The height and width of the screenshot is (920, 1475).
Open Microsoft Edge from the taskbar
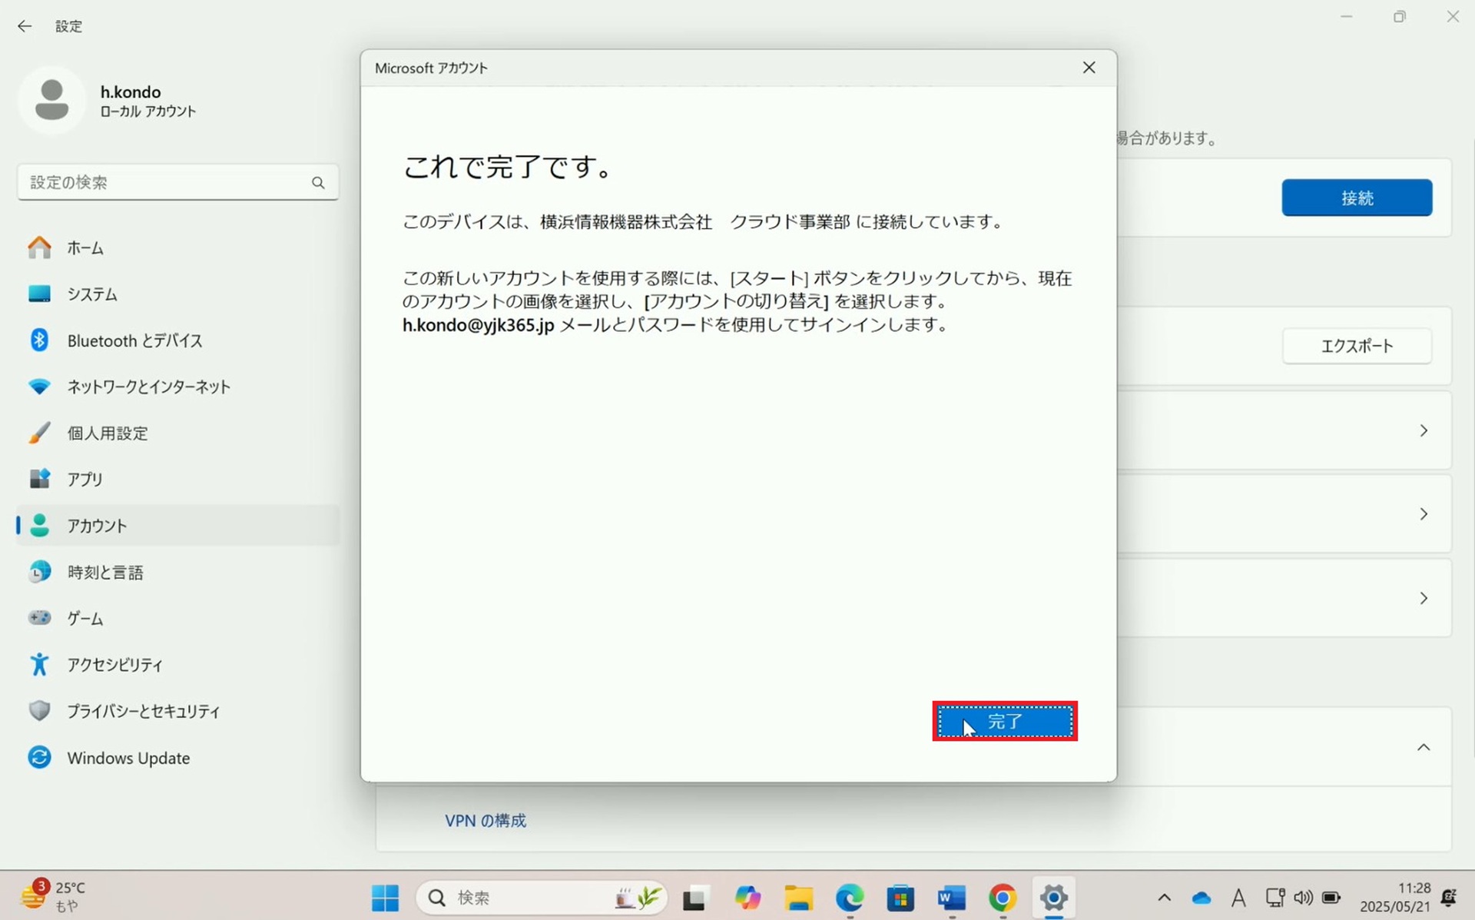(850, 898)
